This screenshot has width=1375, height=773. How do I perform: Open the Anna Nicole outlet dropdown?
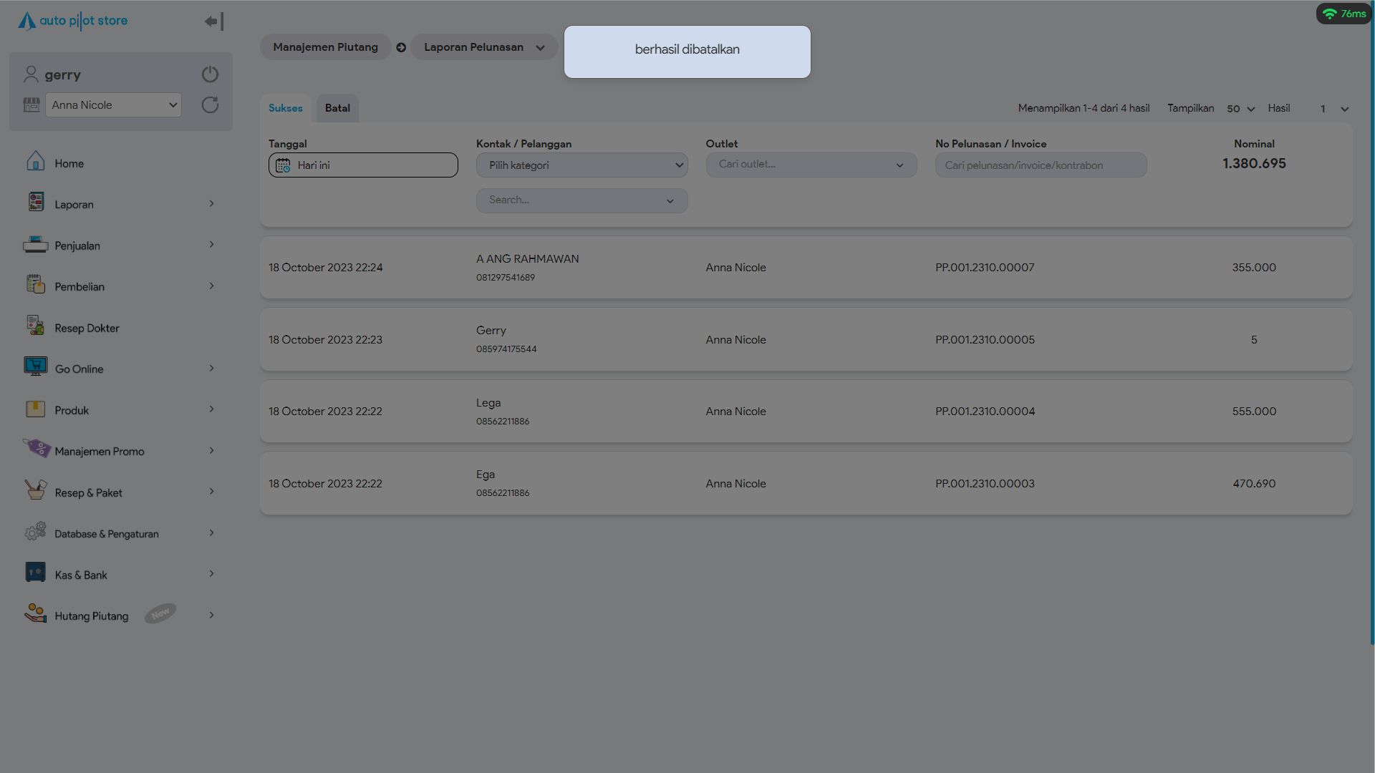coord(113,105)
